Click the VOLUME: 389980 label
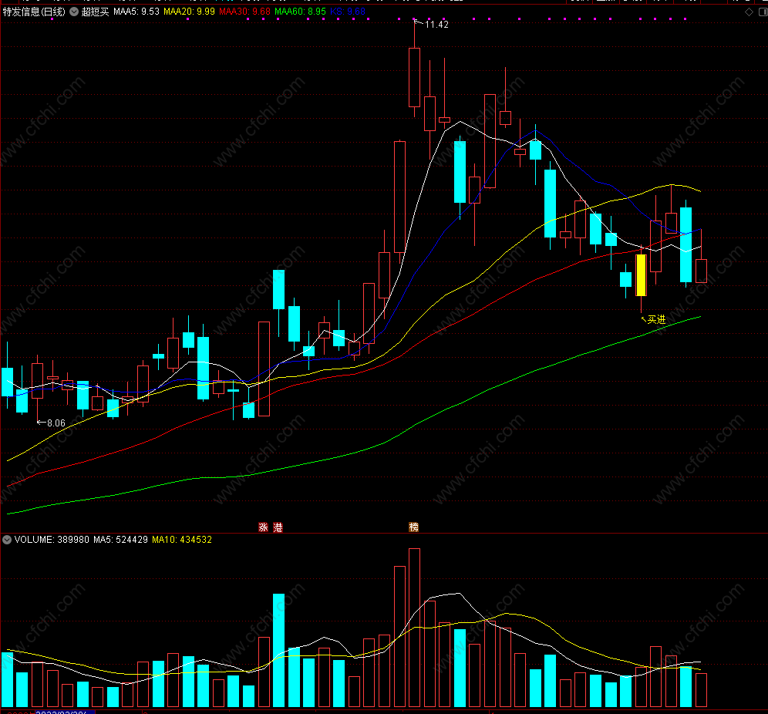This screenshot has width=768, height=714. pyautogui.click(x=52, y=540)
